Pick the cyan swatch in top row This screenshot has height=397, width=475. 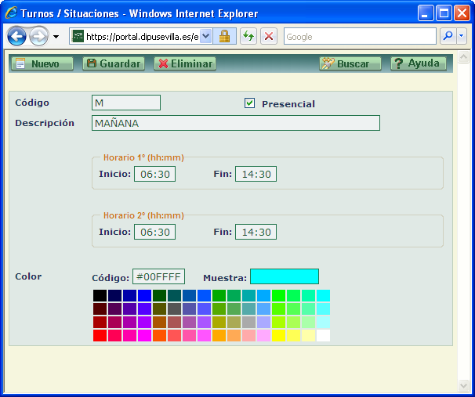coord(323,296)
